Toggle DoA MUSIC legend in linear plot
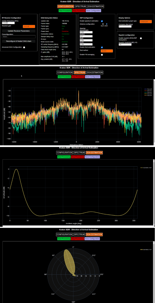155x303 pixels. [146, 168]
